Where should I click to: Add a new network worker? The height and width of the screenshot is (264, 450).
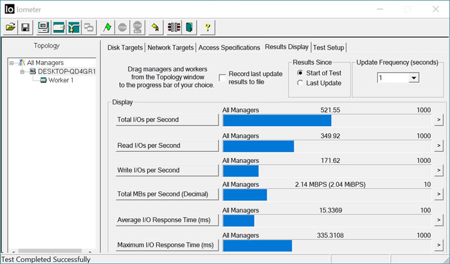coord(74,28)
